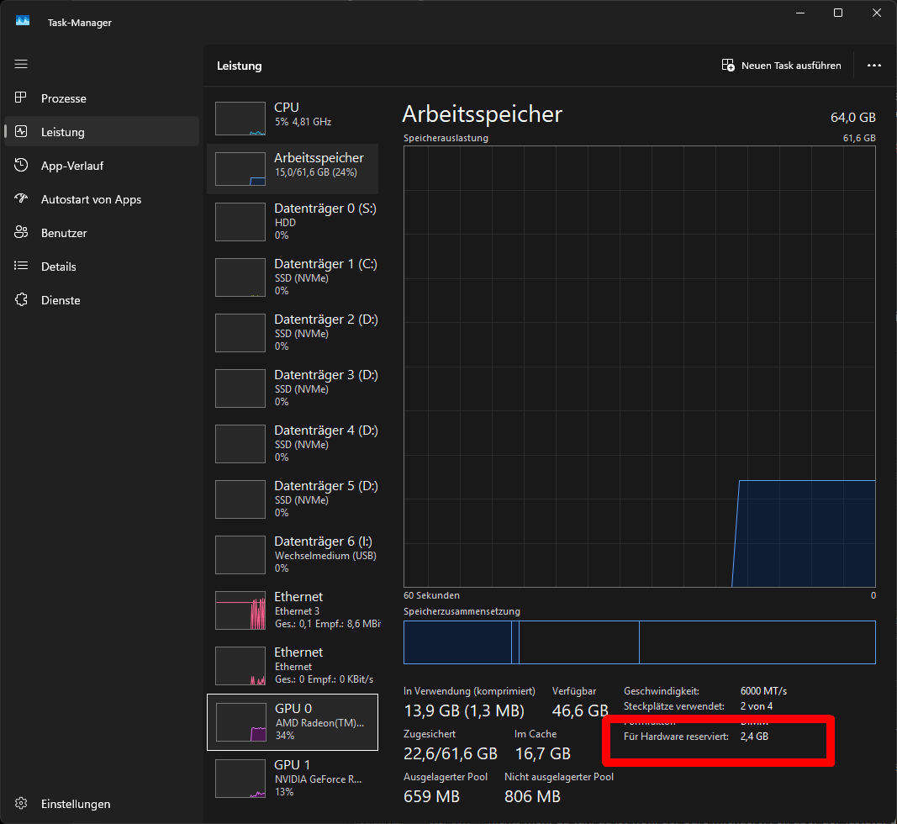The height and width of the screenshot is (824, 897).
Task: Click the Speicherzusammensetzung composition bar
Action: [x=639, y=642]
